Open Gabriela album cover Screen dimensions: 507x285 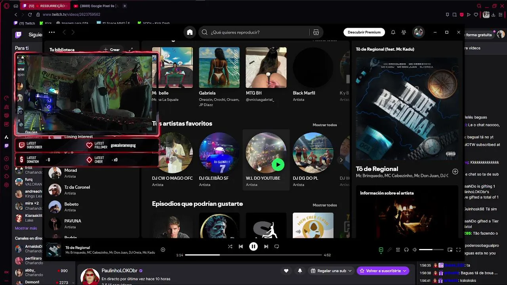point(219,68)
